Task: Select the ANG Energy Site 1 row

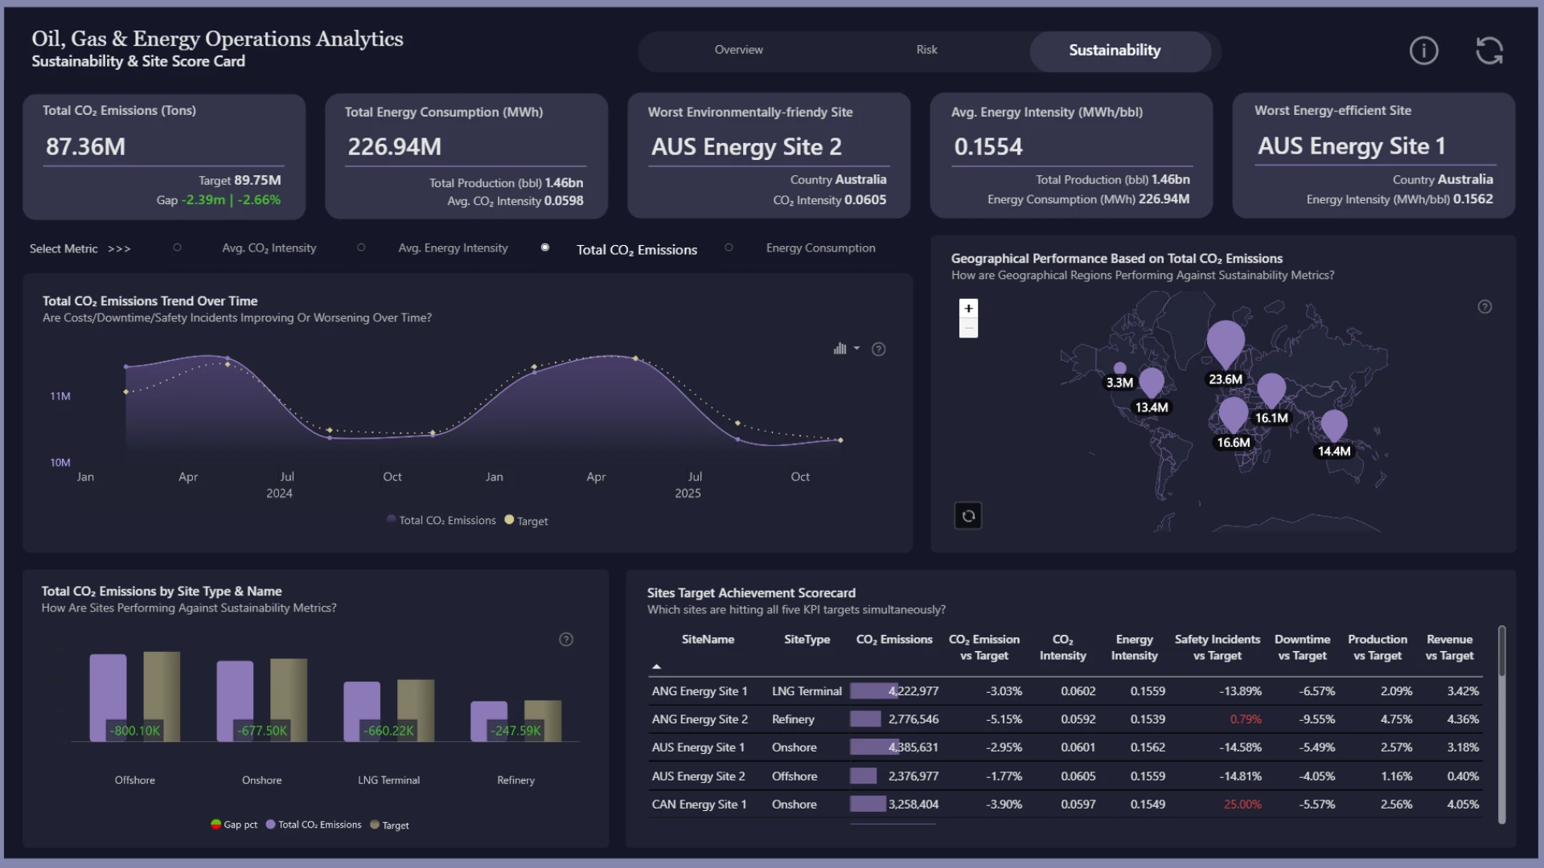Action: (x=1065, y=691)
